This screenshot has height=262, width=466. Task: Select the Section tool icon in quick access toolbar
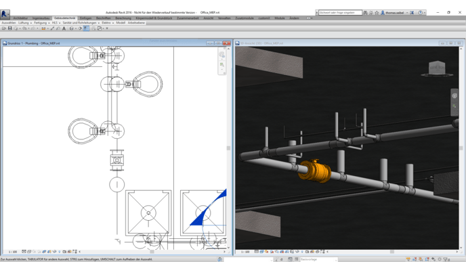[x=80, y=28]
